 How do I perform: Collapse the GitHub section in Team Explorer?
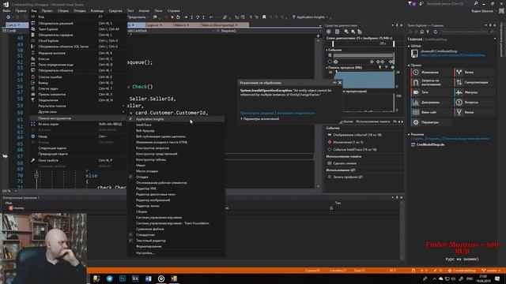pos(409,46)
